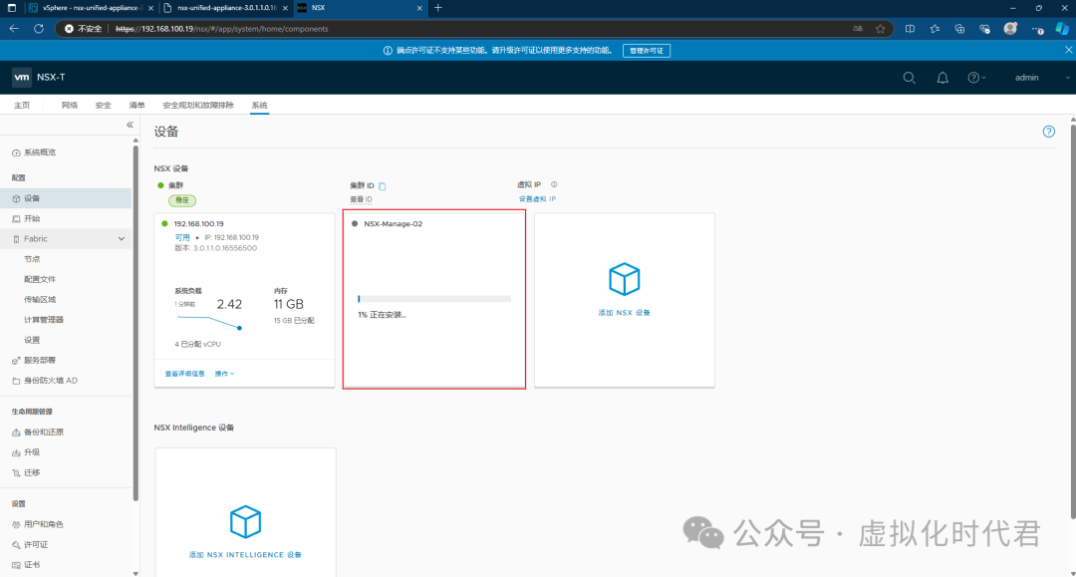This screenshot has height=577, width=1076.
Task: Open the notifications bell
Action: click(x=942, y=78)
